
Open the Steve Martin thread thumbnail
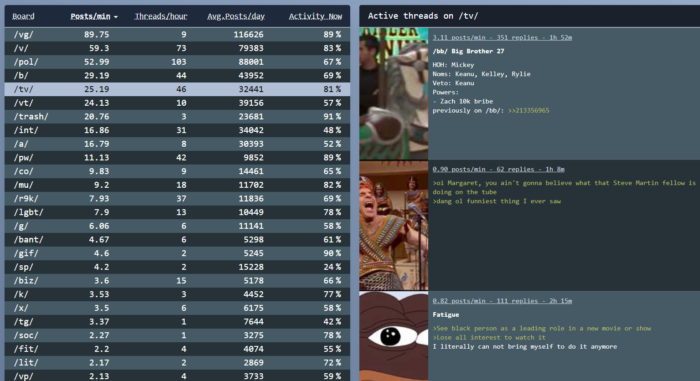click(x=394, y=225)
